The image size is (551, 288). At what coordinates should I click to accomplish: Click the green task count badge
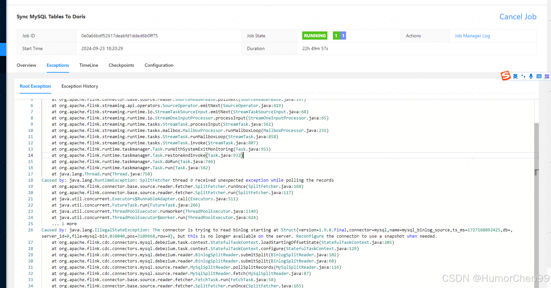click(336, 36)
